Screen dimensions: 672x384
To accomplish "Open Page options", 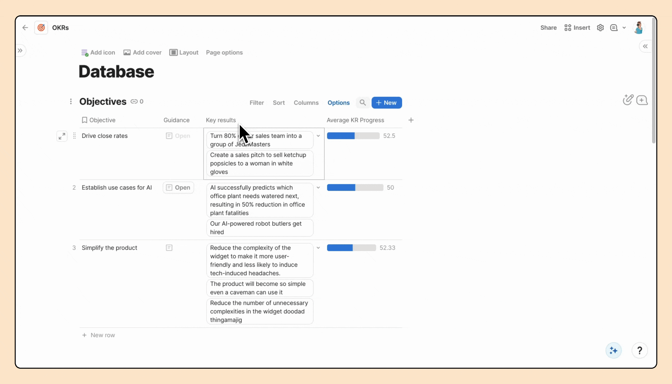I will (x=224, y=53).
